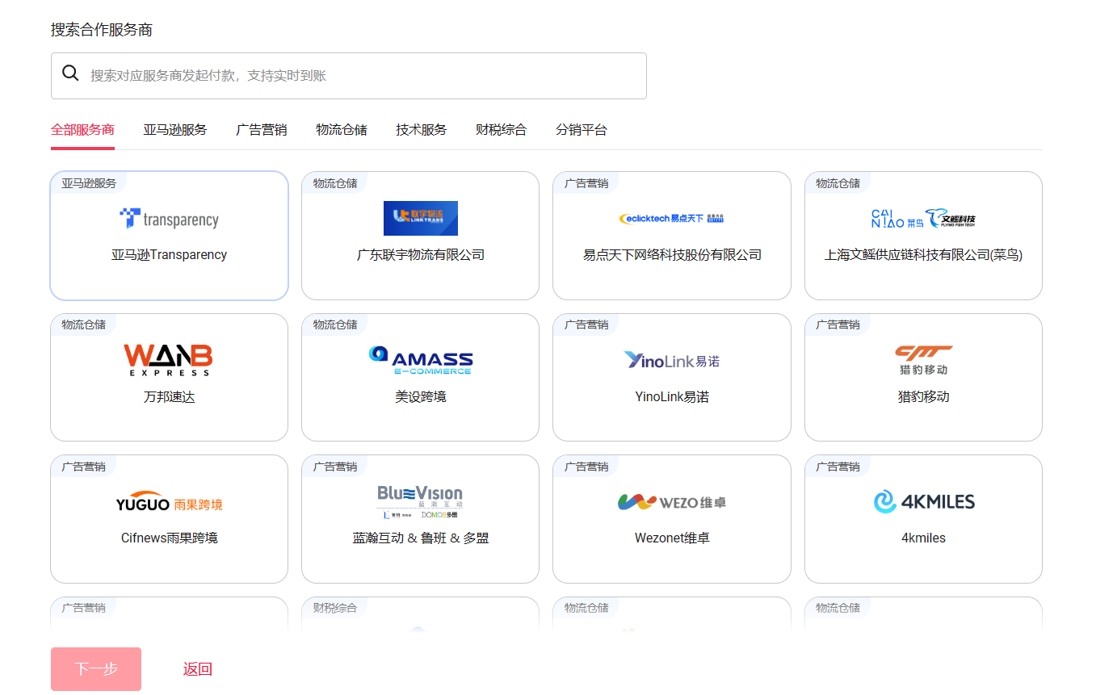Image resolution: width=1117 pixels, height=695 pixels.
Task: Open the 广告营销 category tab
Action: point(261,129)
